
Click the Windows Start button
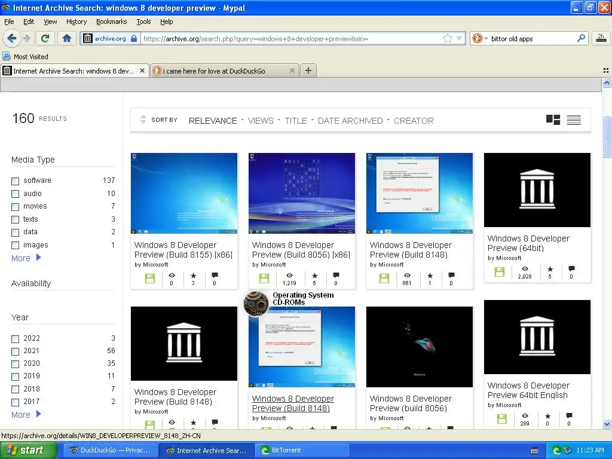[27, 451]
